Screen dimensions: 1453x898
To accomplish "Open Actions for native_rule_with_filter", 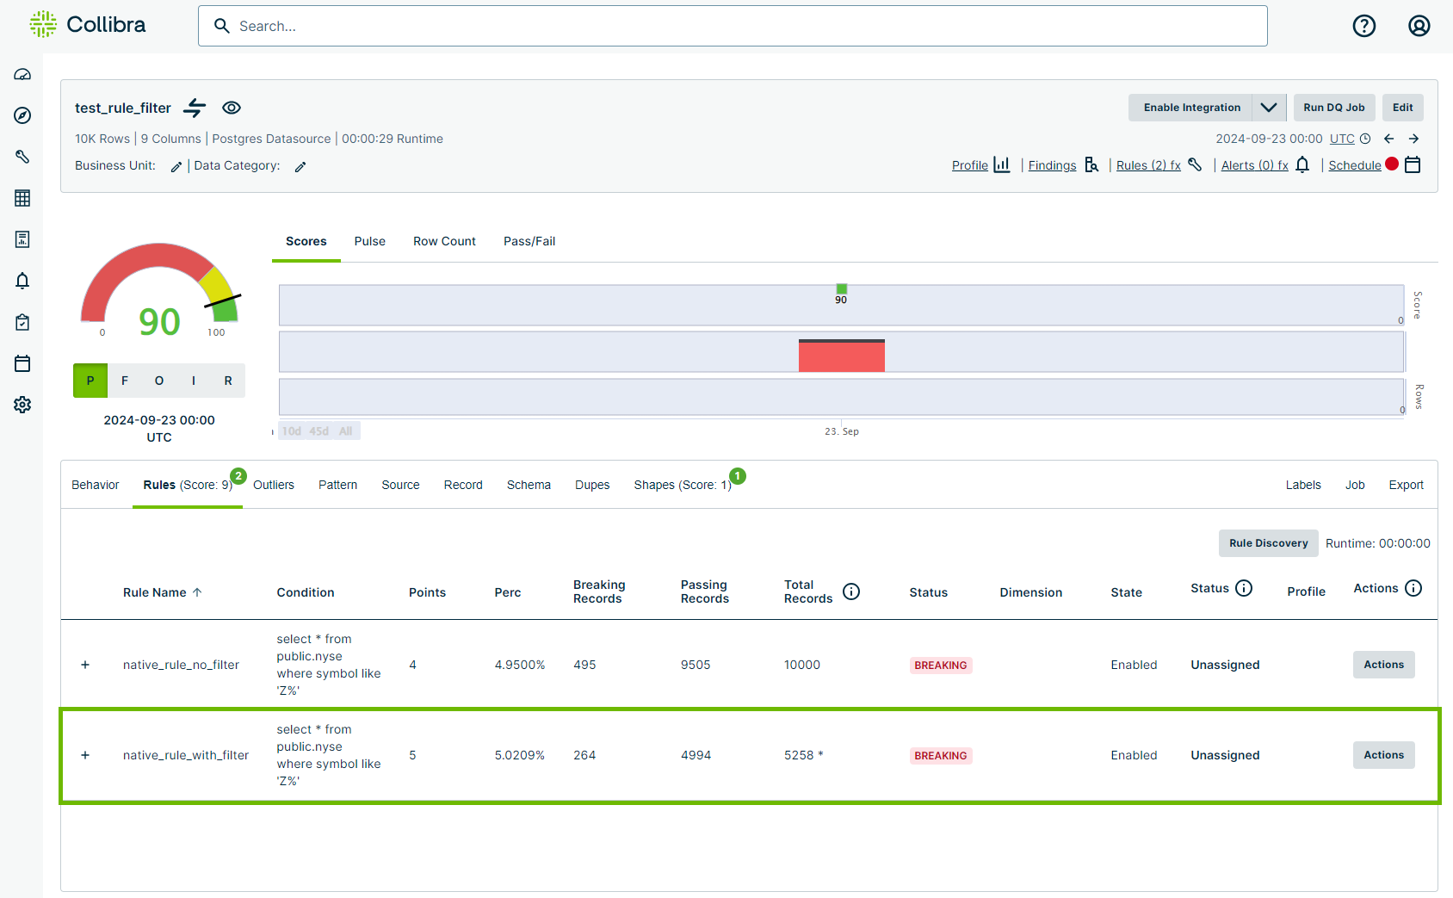I will point(1383,755).
